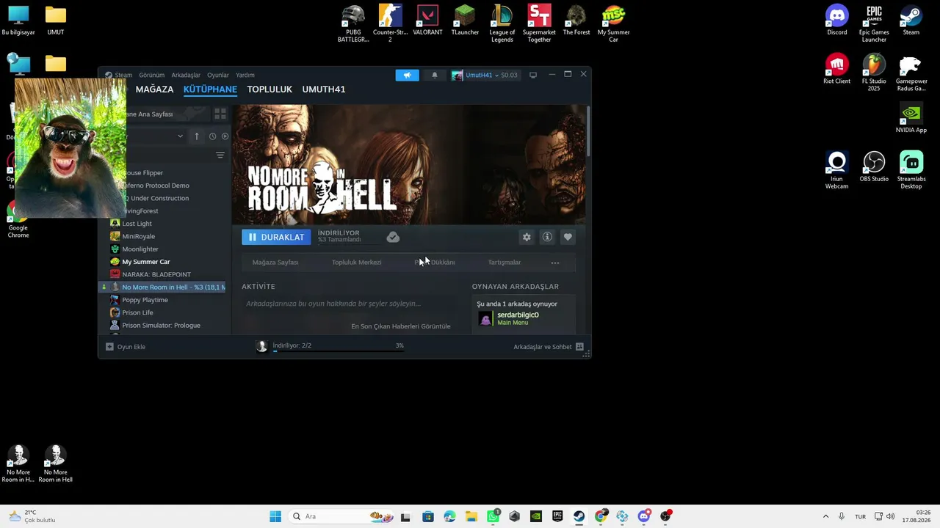940x528 pixels.
Task: Click the Steam Cloud status icon
Action: tap(393, 237)
